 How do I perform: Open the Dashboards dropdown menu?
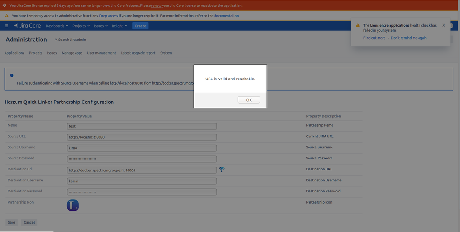pyautogui.click(x=57, y=26)
